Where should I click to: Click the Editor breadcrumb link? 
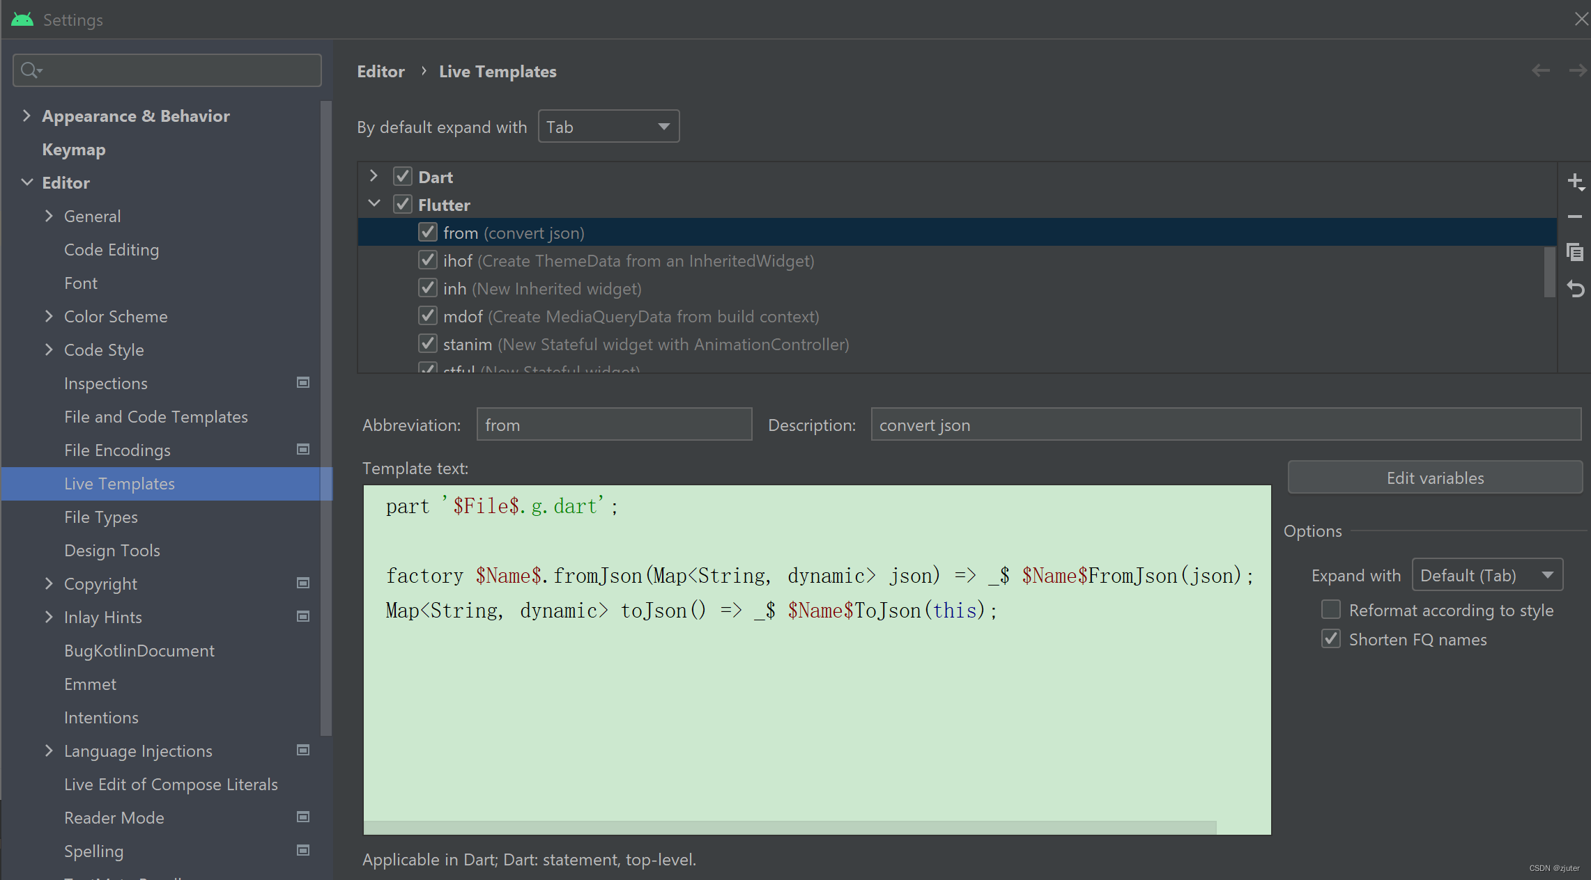[381, 71]
